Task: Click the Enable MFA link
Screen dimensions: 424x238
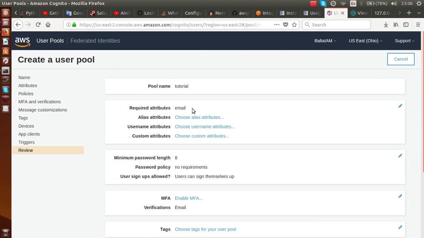Action: coord(188,198)
